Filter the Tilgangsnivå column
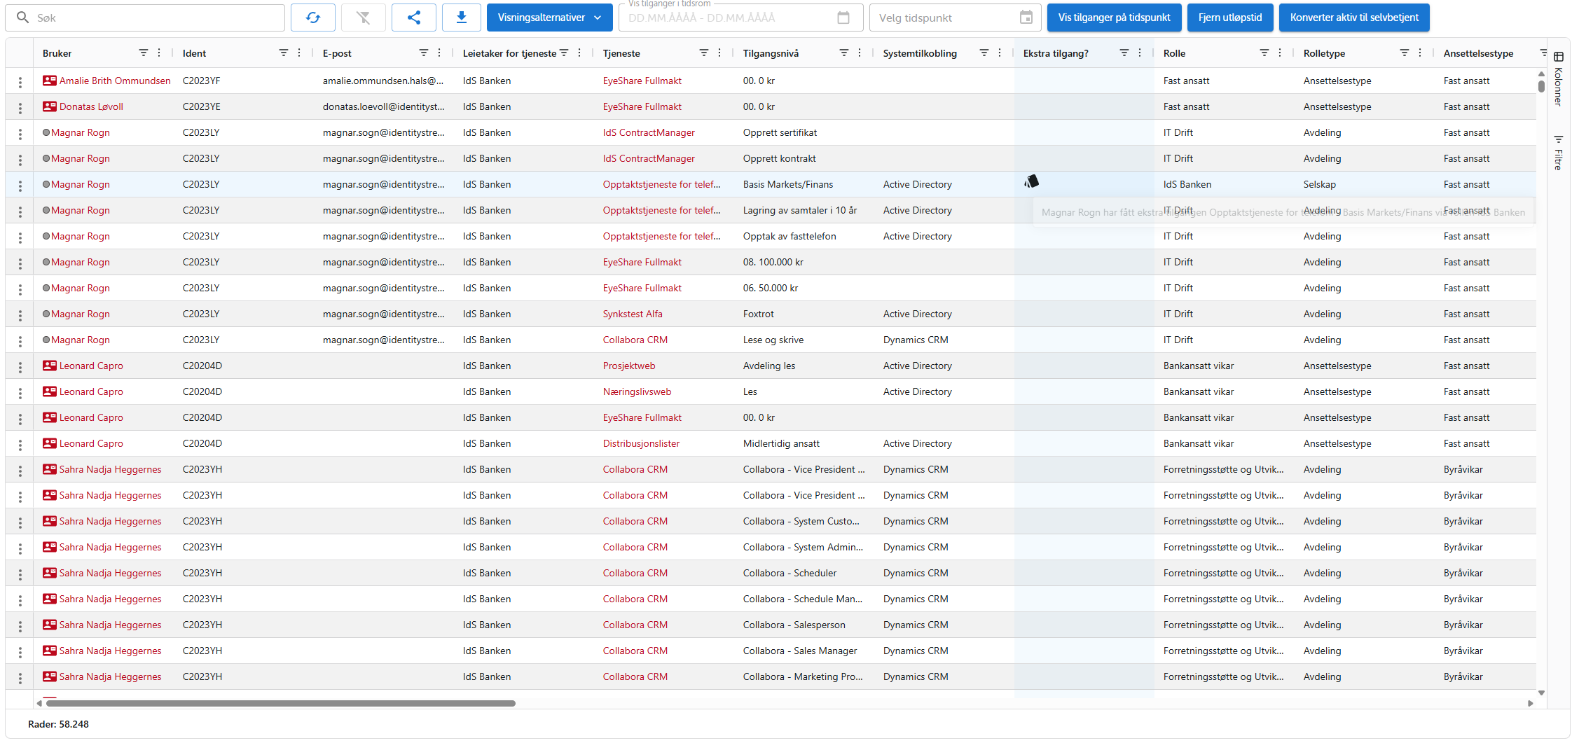The width and height of the screenshot is (1572, 743). point(843,53)
